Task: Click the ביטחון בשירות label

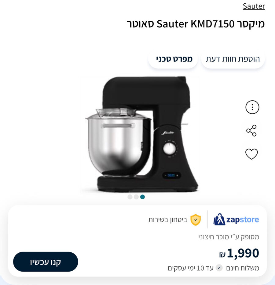Action: [x=168, y=219]
